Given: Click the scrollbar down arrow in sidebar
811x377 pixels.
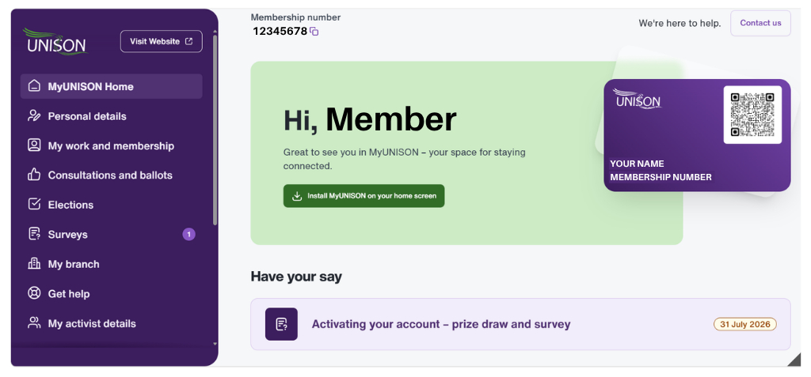Looking at the screenshot, I should coord(215,344).
